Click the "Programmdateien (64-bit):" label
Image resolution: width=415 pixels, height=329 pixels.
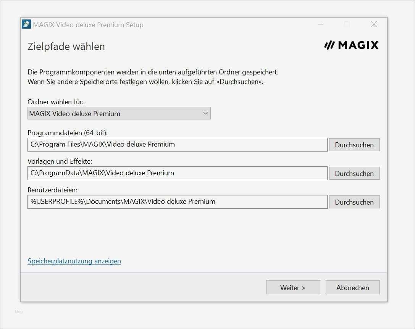[68, 133]
